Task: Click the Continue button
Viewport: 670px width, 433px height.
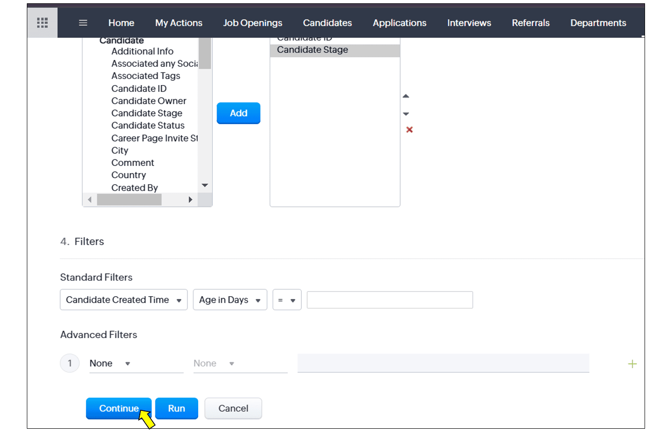Action: point(119,409)
